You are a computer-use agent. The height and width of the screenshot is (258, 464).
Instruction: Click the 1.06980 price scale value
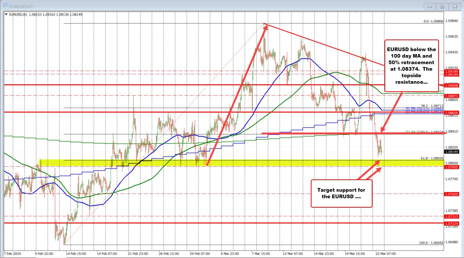451,242
